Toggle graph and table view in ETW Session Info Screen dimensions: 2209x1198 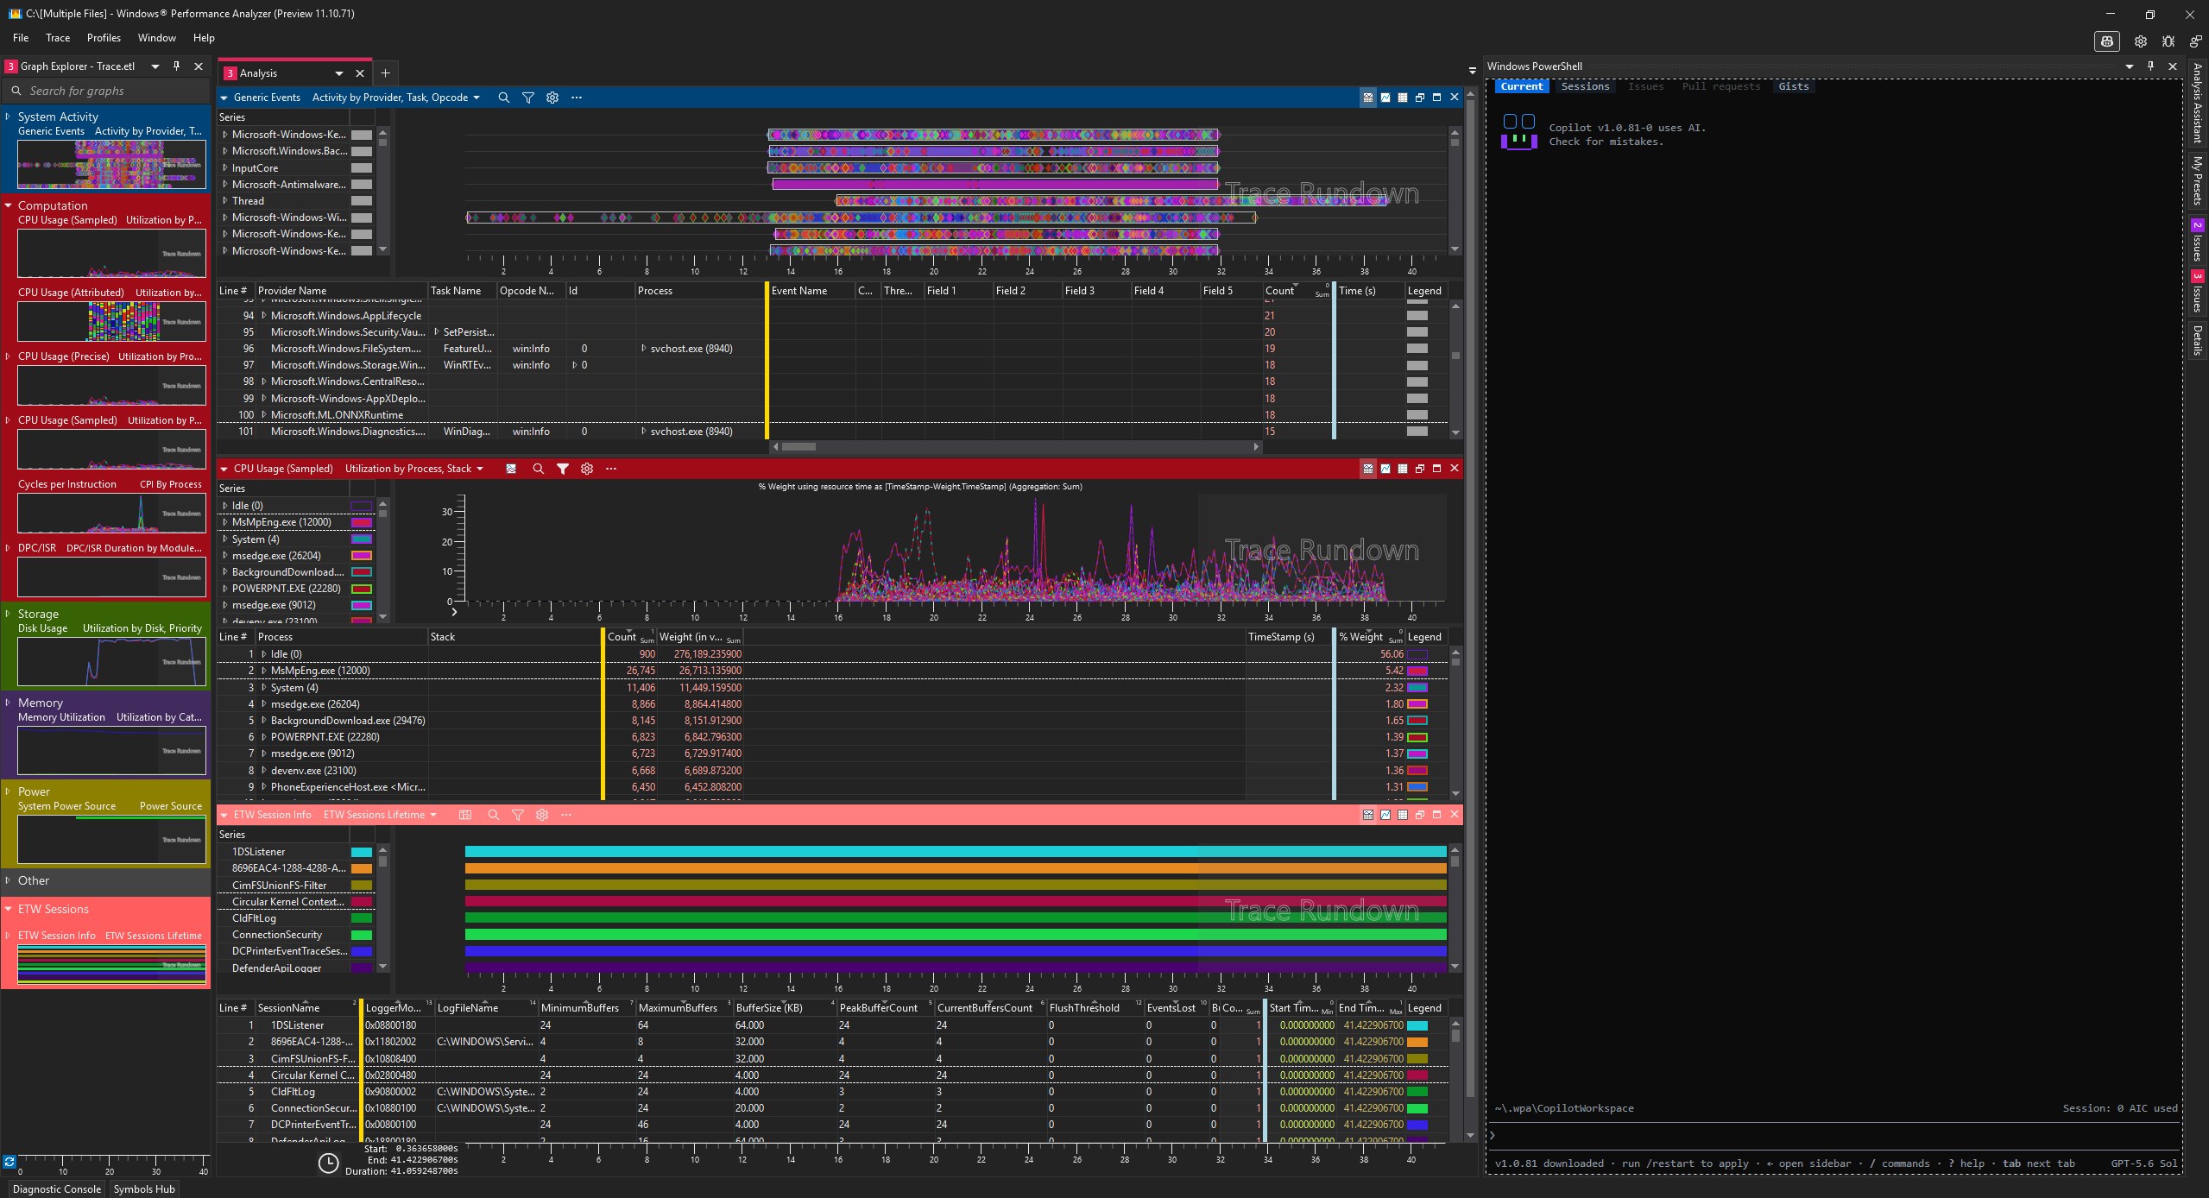pos(1368,815)
